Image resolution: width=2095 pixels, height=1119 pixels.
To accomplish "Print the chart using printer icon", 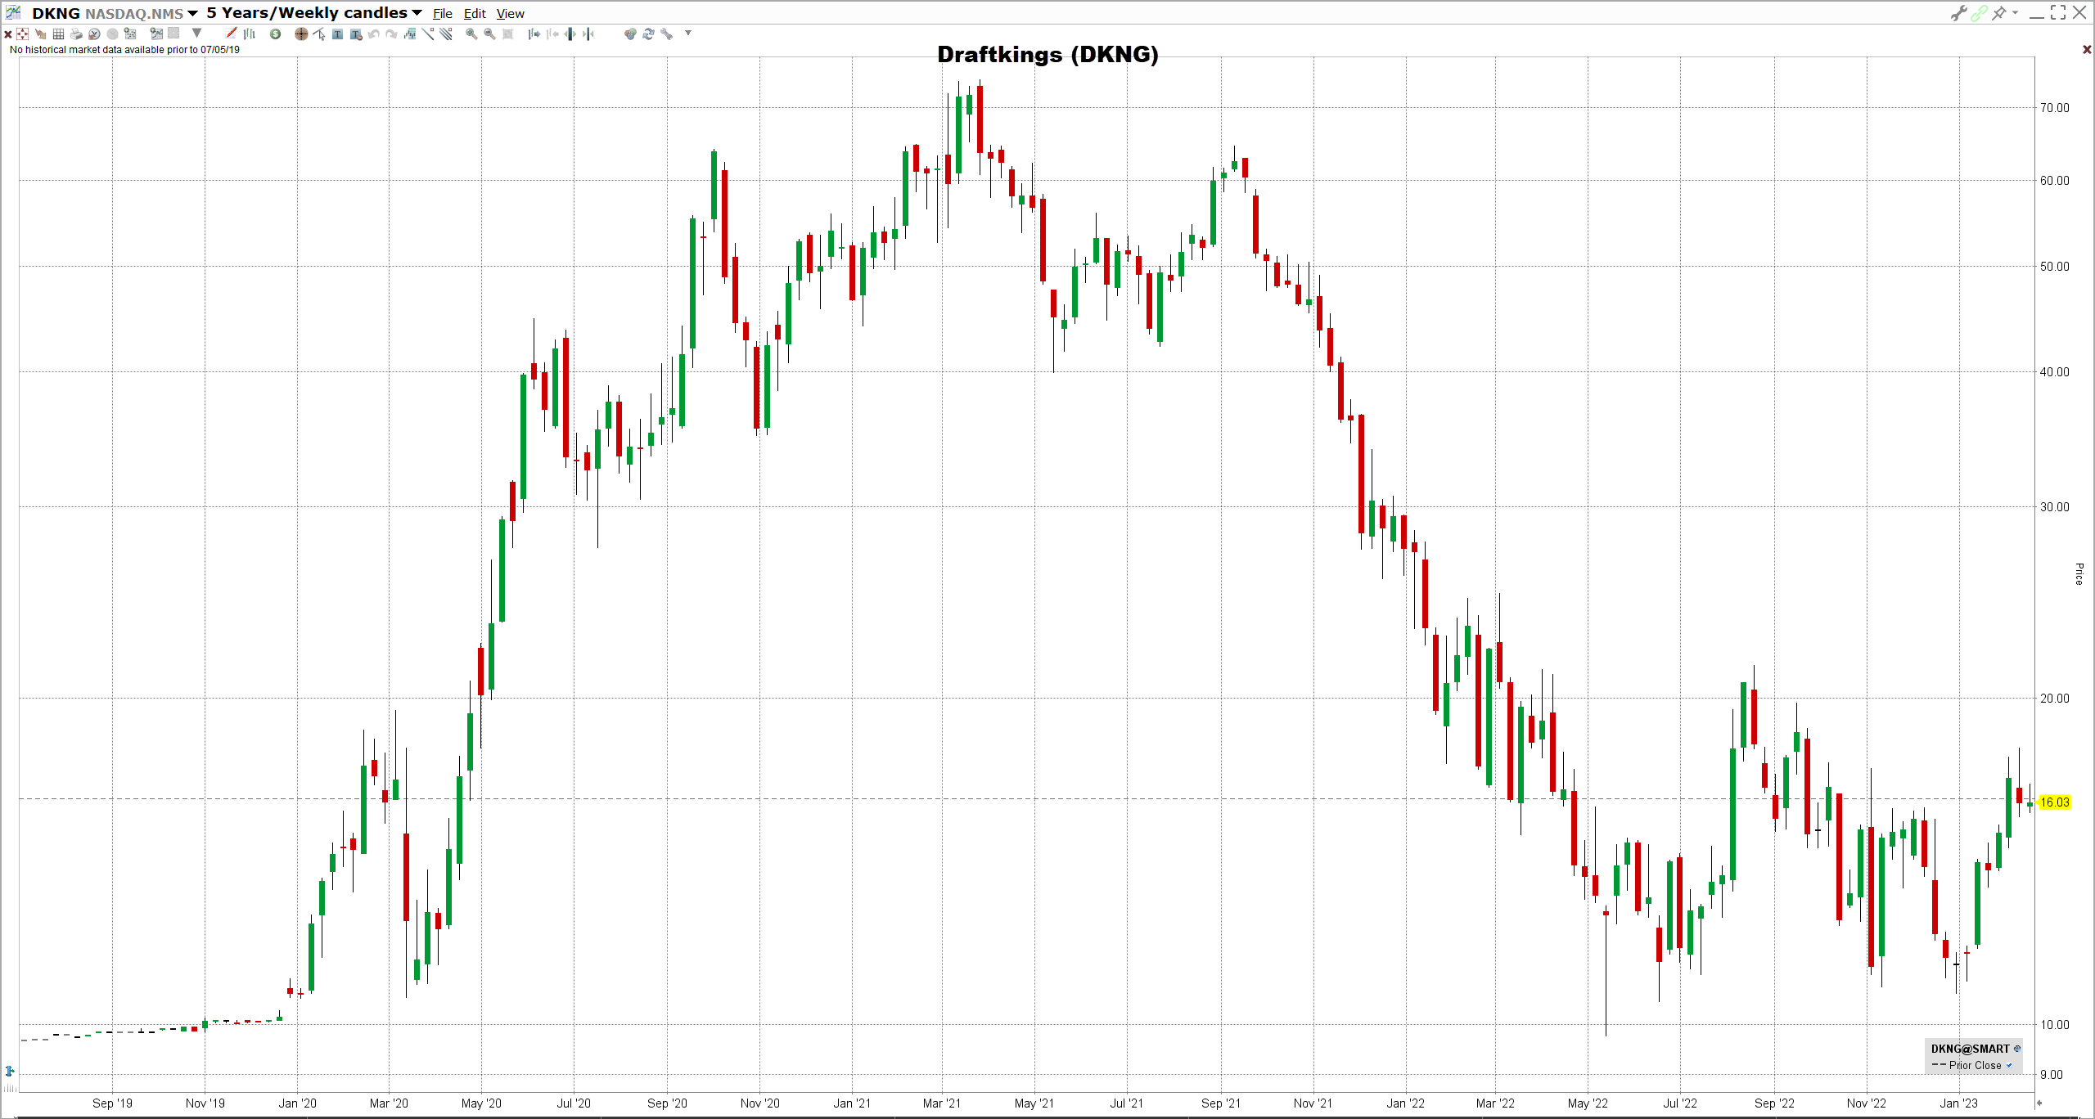I will point(76,34).
